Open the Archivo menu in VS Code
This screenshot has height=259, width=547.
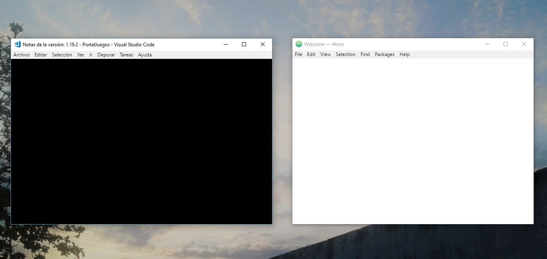coord(22,54)
